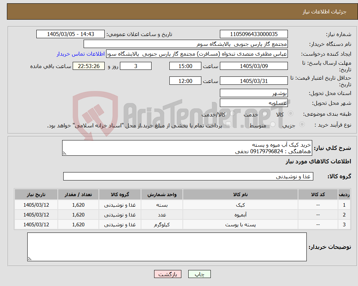The image size is (358, 286).
Task: Click the آبمیوه item name cell
Action: pos(240,215)
